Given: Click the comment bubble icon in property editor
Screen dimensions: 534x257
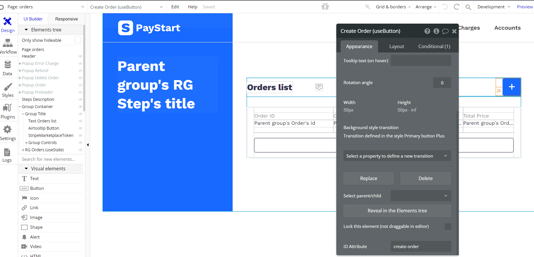Looking at the screenshot, I should click(445, 31).
